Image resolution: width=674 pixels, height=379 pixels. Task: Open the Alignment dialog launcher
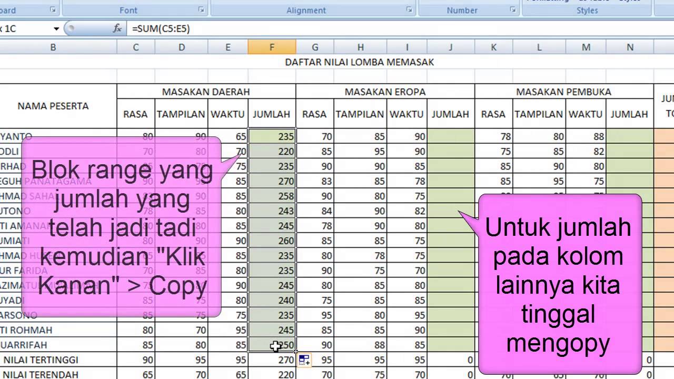[x=409, y=9]
